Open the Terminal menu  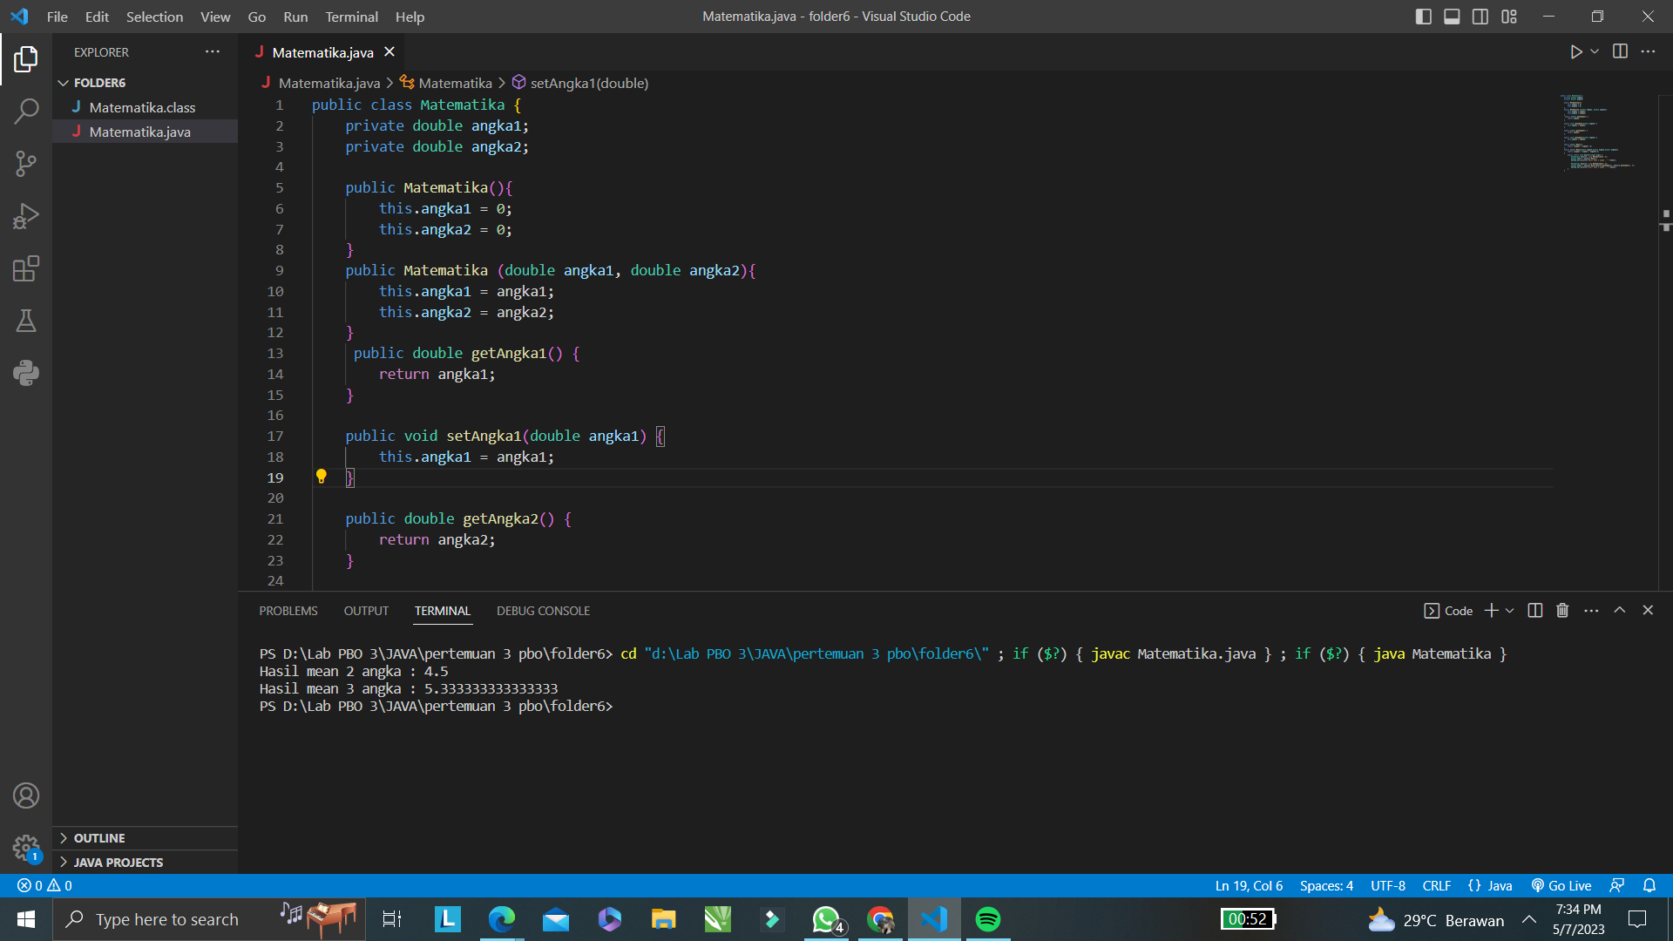coord(351,17)
